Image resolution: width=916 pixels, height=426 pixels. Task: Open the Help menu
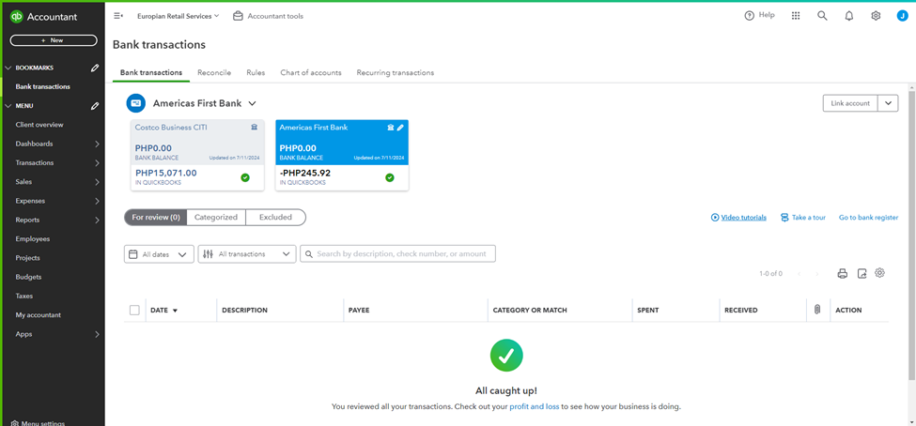pos(759,16)
